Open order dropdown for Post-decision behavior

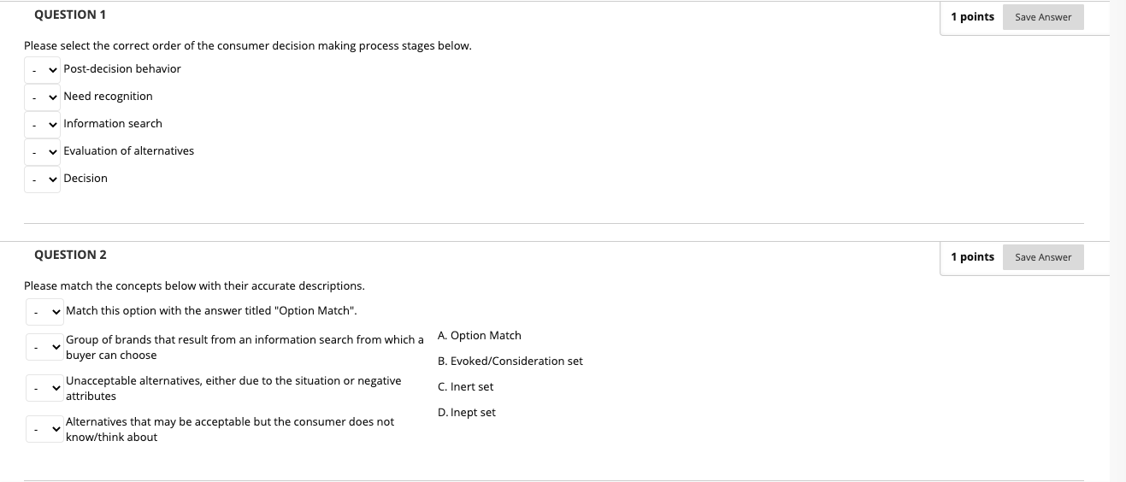(43, 69)
